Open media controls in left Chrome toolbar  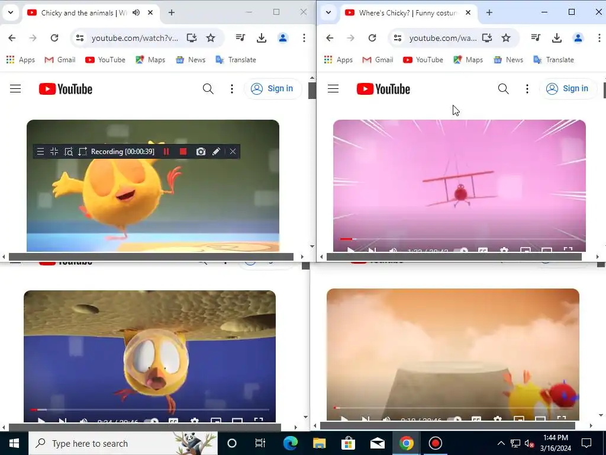pos(240,38)
